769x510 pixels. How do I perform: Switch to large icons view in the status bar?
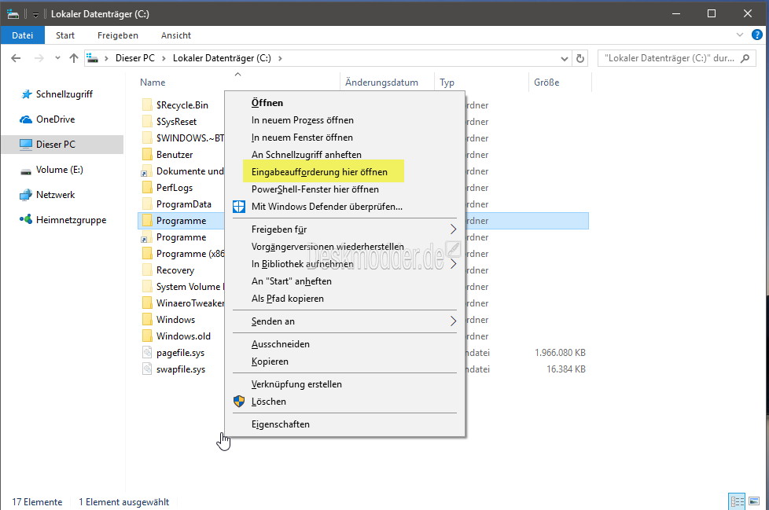754,501
